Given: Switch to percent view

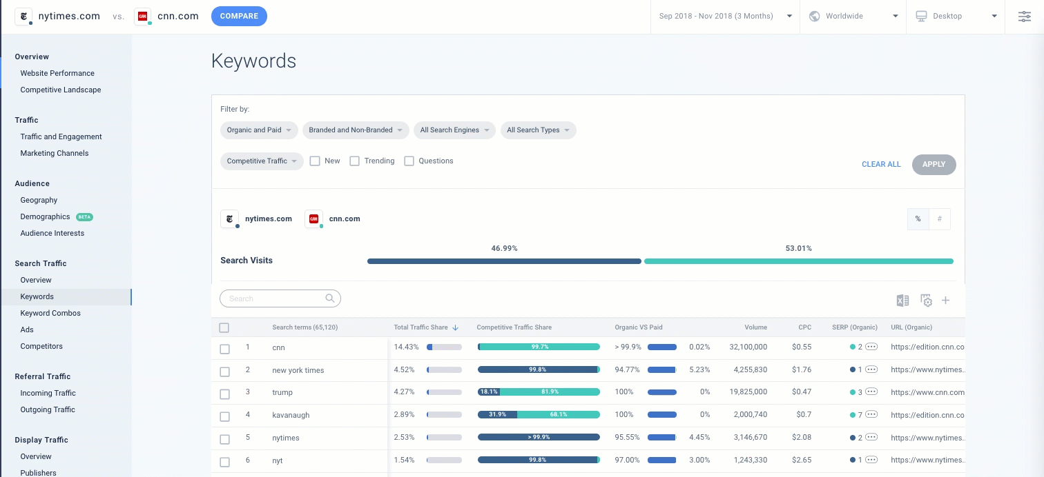Looking at the screenshot, I should pyautogui.click(x=918, y=219).
